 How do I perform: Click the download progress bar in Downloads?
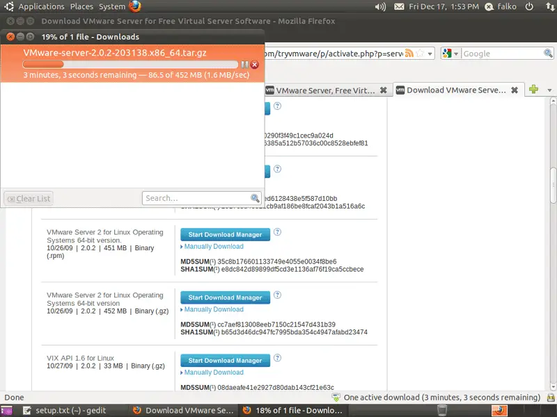(x=130, y=64)
